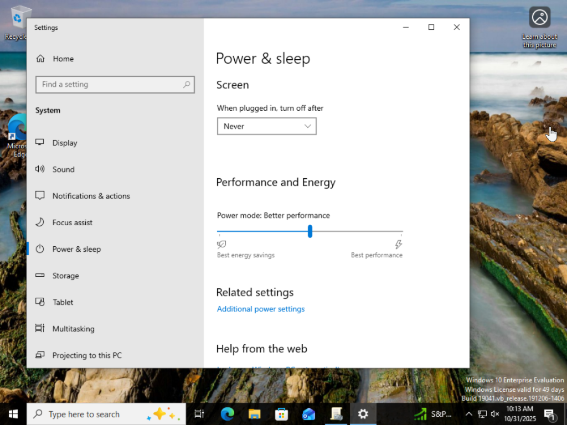Image resolution: width=567 pixels, height=425 pixels.
Task: Type in the Find a setting field
Action: coord(109,85)
